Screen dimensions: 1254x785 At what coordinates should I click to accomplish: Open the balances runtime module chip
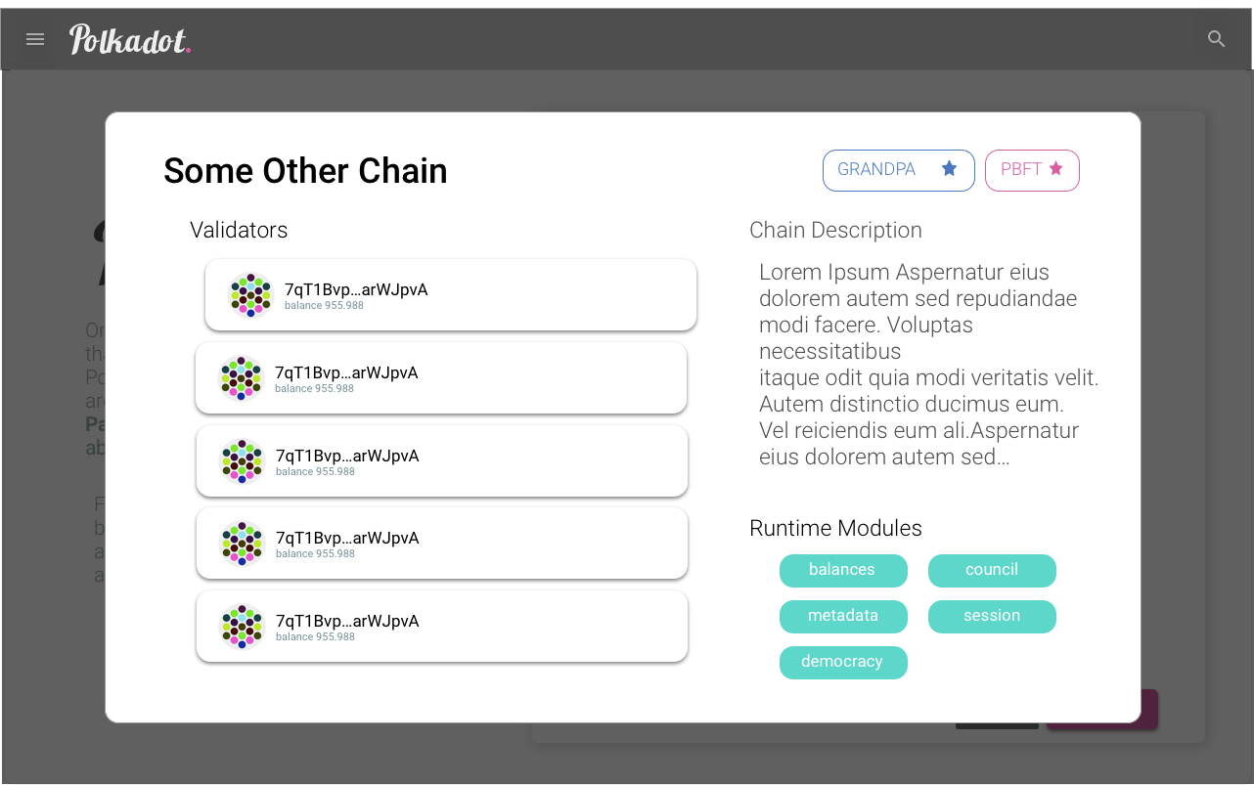843,571
